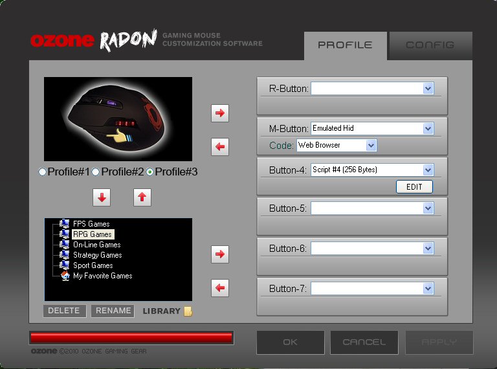Click the My Favorite Games house icon
This screenshot has height=369, width=497.
pyautogui.click(x=65, y=276)
